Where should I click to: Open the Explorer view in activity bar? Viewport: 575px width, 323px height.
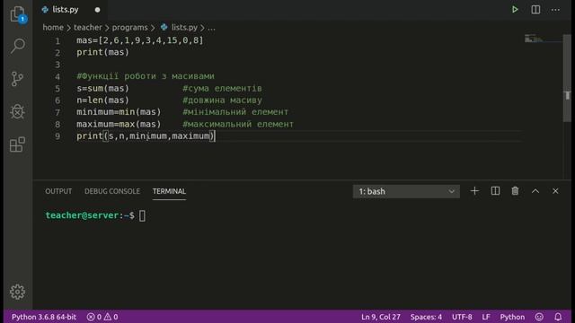(x=18, y=14)
